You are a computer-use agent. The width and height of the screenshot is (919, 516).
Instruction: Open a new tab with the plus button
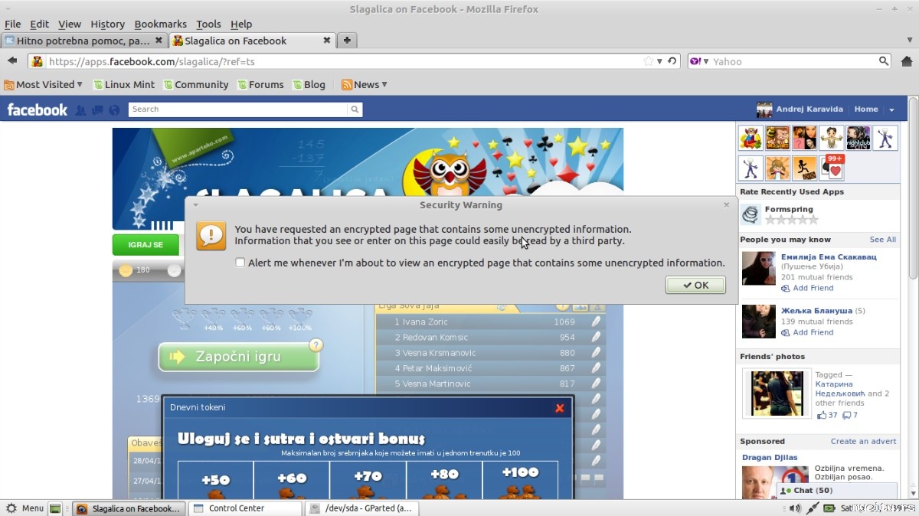click(347, 41)
